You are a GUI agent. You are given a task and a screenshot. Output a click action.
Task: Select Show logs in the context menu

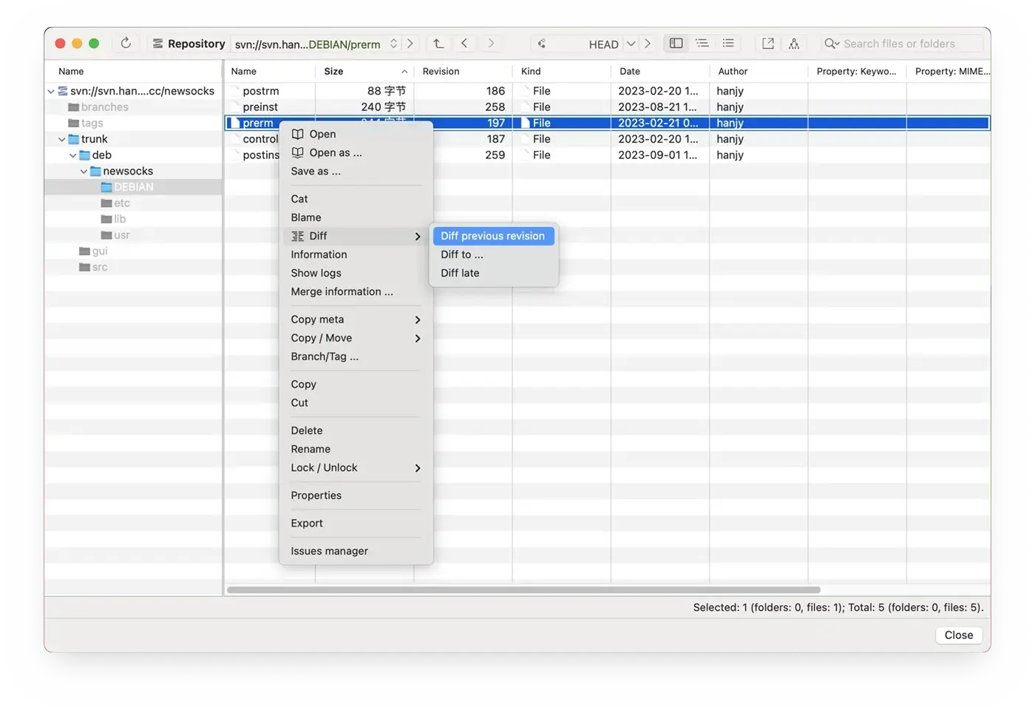[316, 272]
